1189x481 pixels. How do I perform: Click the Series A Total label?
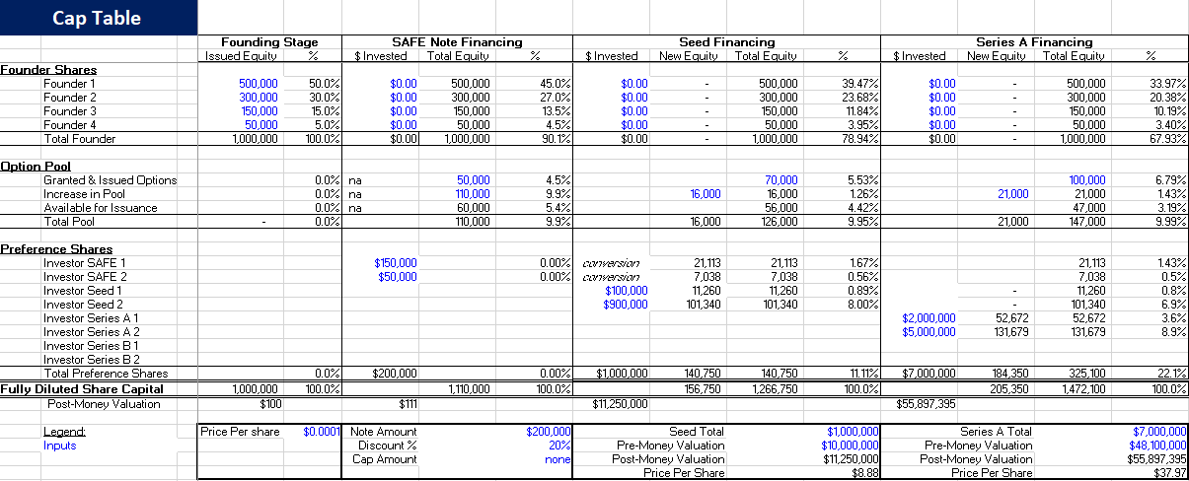tap(996, 432)
